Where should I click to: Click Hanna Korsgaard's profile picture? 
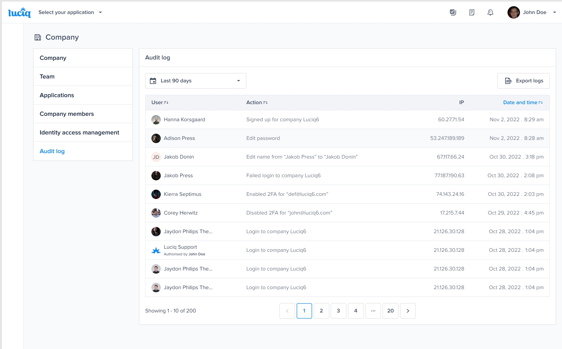pos(156,119)
